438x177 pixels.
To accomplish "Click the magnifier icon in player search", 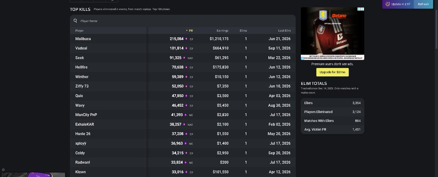I will [75, 21].
